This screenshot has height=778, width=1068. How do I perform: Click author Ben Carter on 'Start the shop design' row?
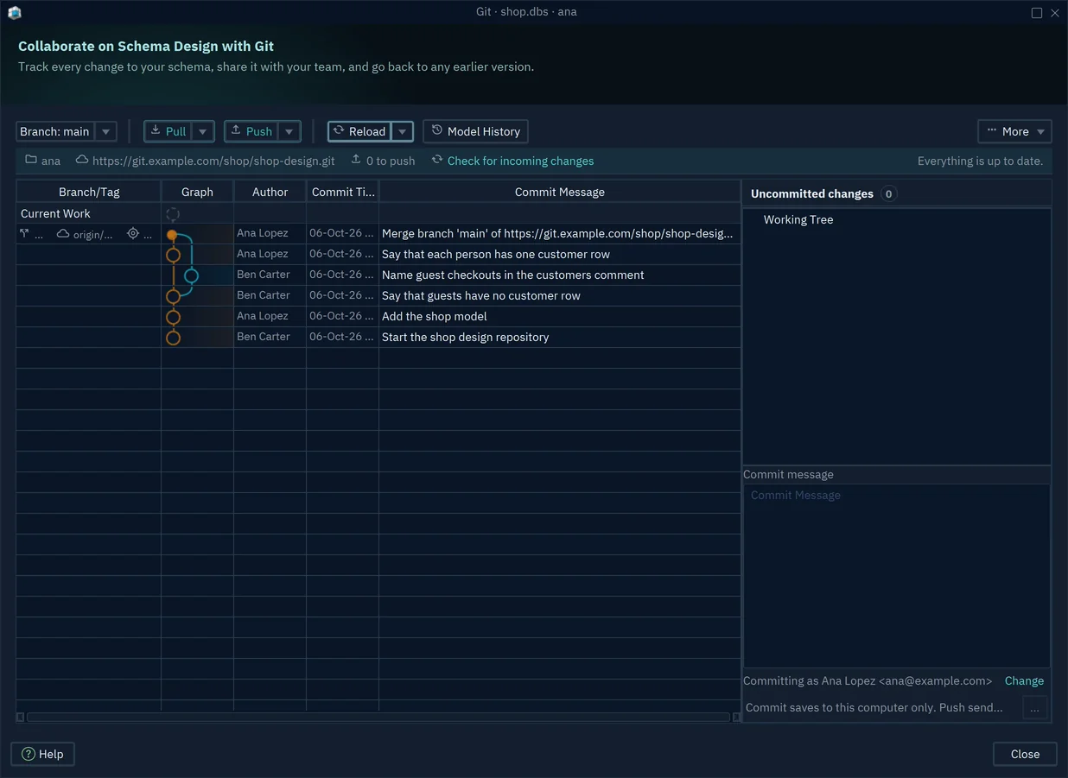click(264, 337)
